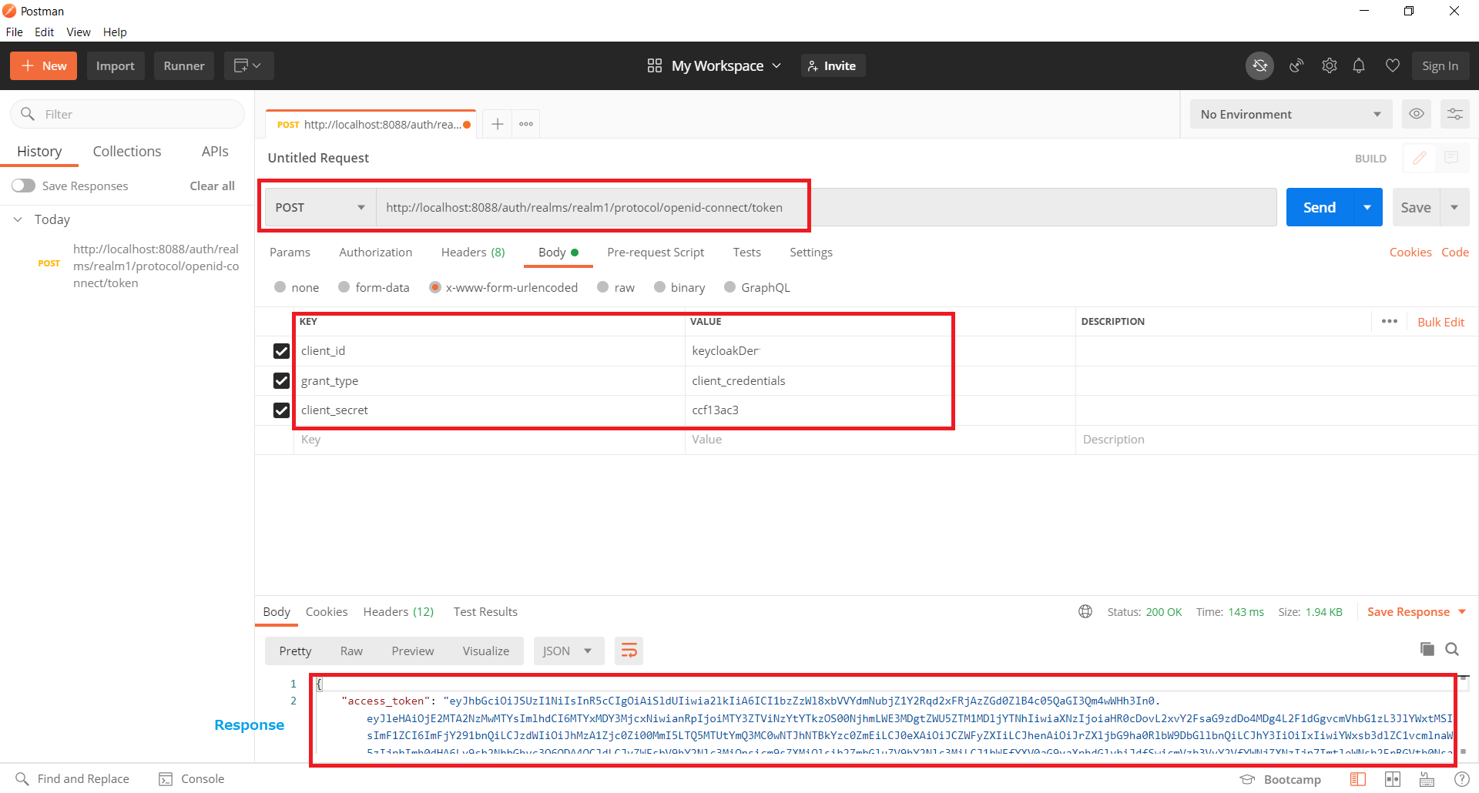Click the Import button
This screenshot has height=793, width=1479.
click(x=116, y=66)
